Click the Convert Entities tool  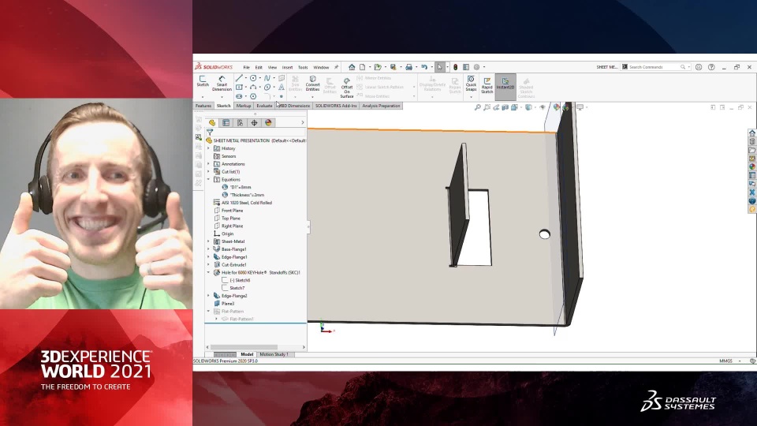pos(312,84)
